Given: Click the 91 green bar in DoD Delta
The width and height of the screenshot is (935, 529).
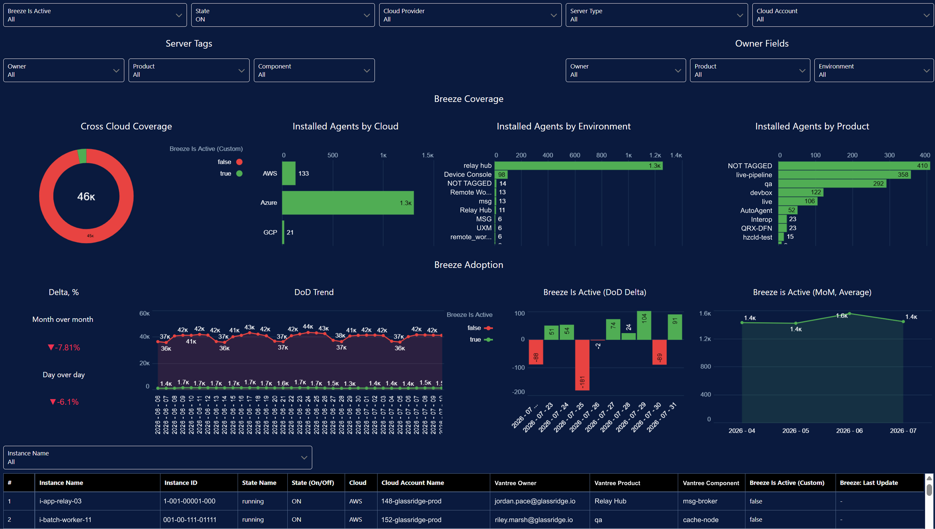Looking at the screenshot, I should click(x=675, y=327).
